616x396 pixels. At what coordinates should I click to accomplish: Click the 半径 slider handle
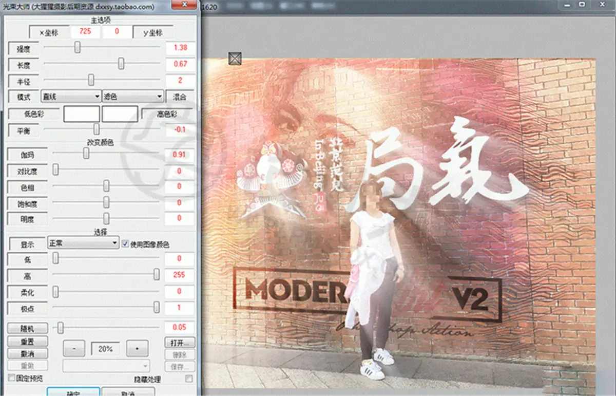coord(91,80)
